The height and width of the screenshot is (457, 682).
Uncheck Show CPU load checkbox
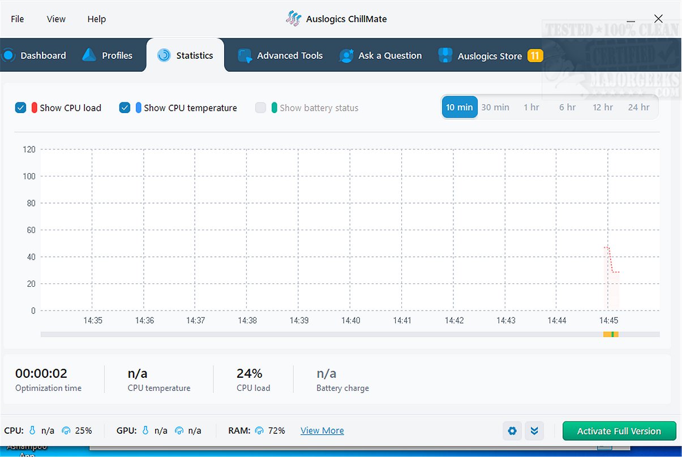[21, 108]
